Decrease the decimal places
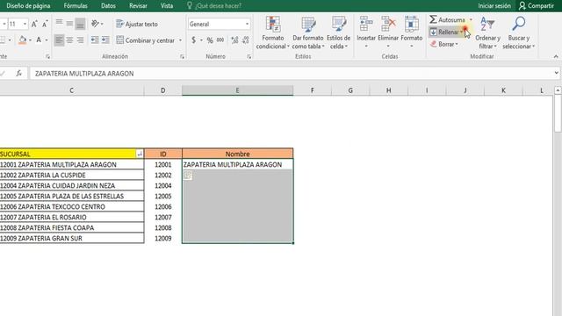The width and height of the screenshot is (562, 316). [246, 40]
